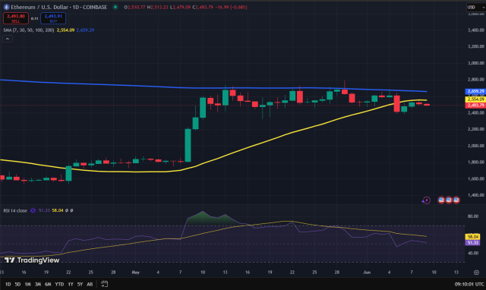Screen dimensions: 486x290
Task: Click the blue 2,659.29 SMA price label
Action: [475, 91]
